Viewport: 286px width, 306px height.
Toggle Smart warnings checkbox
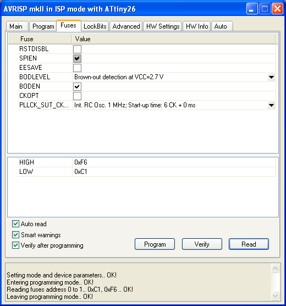tap(15, 235)
